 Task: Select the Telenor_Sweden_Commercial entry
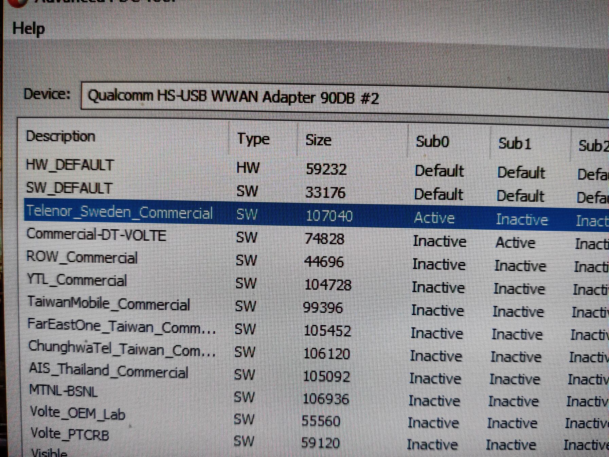[316, 215]
